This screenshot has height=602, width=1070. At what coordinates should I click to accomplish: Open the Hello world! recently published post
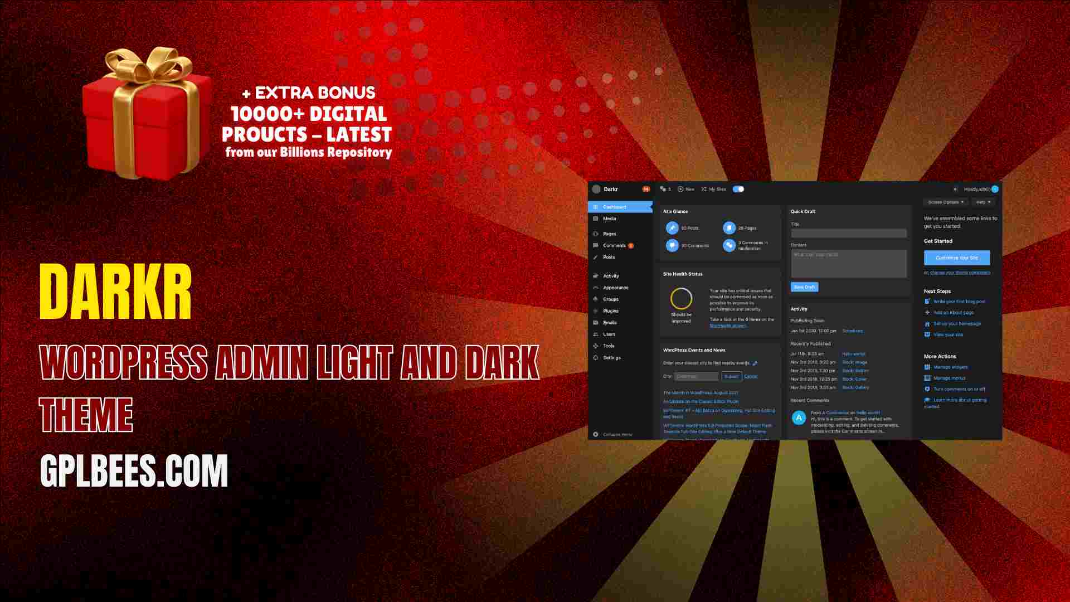(853, 354)
